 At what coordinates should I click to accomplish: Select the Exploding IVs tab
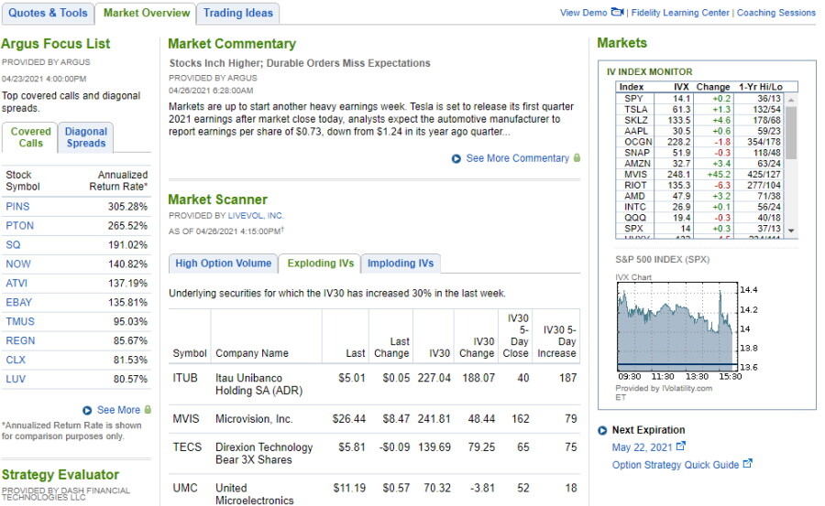[x=321, y=264]
